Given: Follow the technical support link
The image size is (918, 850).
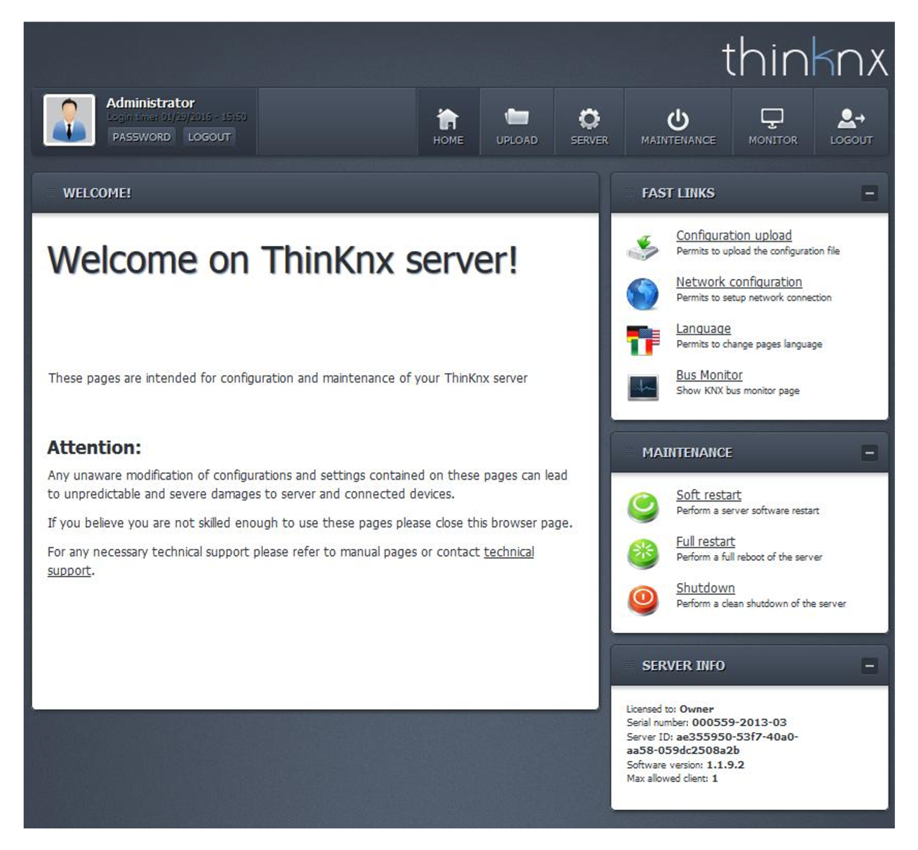Looking at the screenshot, I should point(508,552).
